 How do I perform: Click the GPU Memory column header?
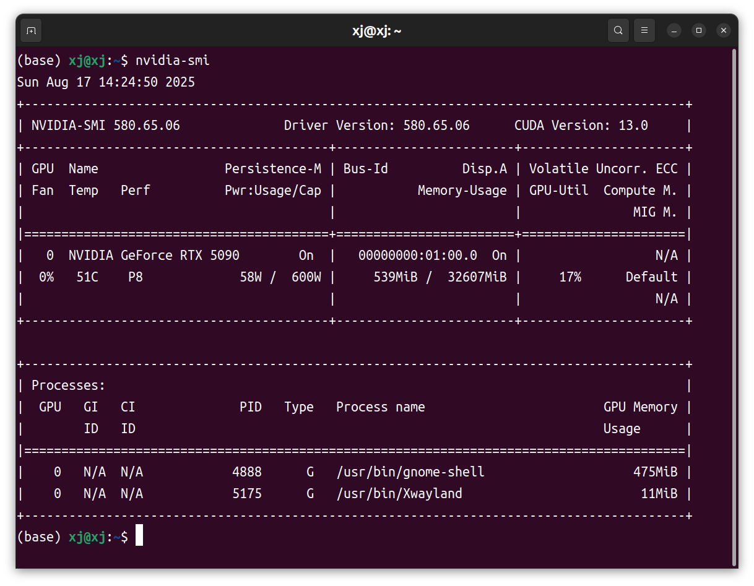pyautogui.click(x=641, y=407)
